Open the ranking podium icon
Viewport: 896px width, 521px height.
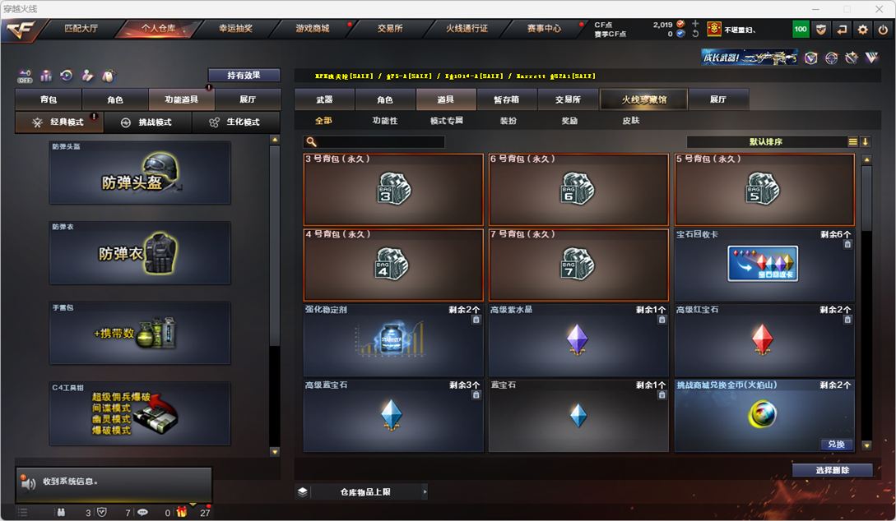[46, 76]
